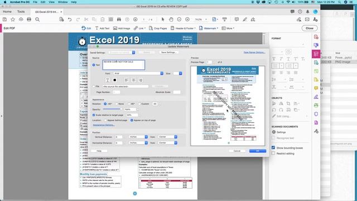Image resolution: width=357 pixels, height=201 pixels.
Task: Open the Appearance Options link
Action: (x=104, y=125)
